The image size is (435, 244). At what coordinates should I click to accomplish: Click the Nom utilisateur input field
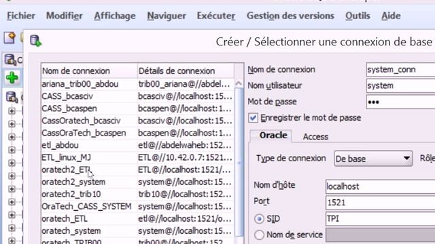[x=400, y=86]
